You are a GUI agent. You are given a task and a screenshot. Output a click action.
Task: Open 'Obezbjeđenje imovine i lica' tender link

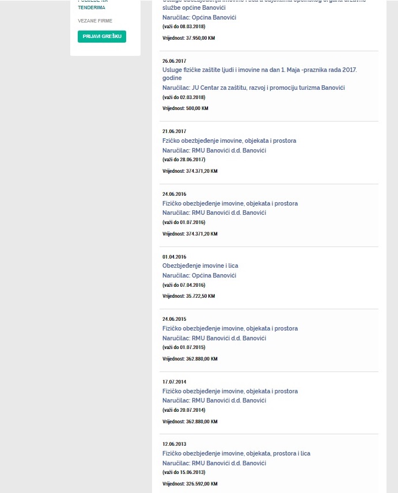(x=200, y=266)
